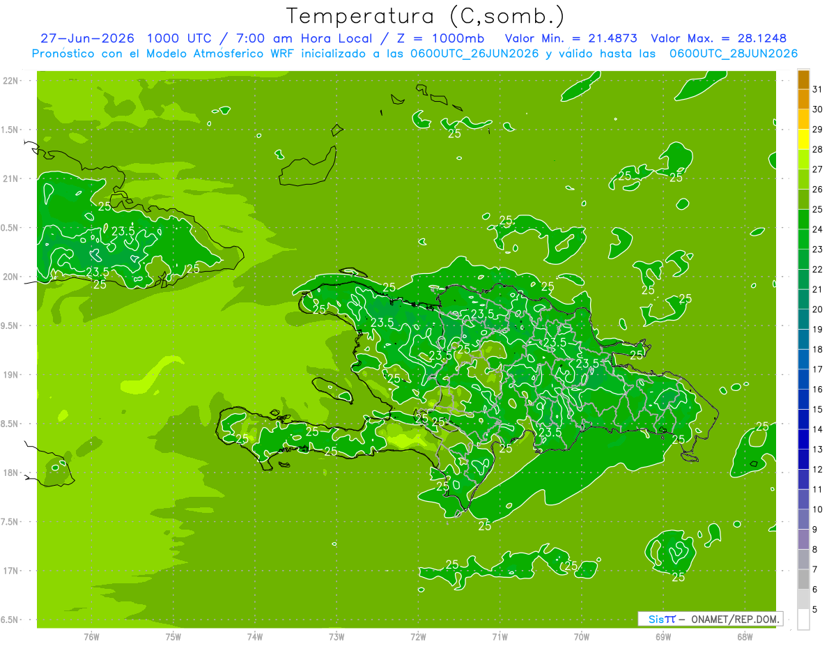The height and width of the screenshot is (646, 836).
Task: Pick the blue swatch between 15 and 16
Action: pos(803,399)
